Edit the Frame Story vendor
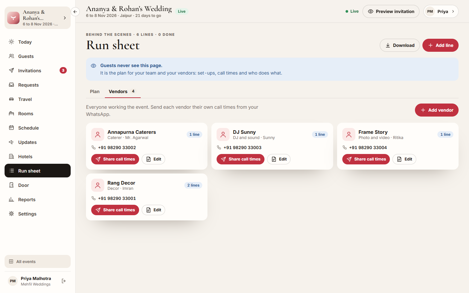 pos(404,159)
